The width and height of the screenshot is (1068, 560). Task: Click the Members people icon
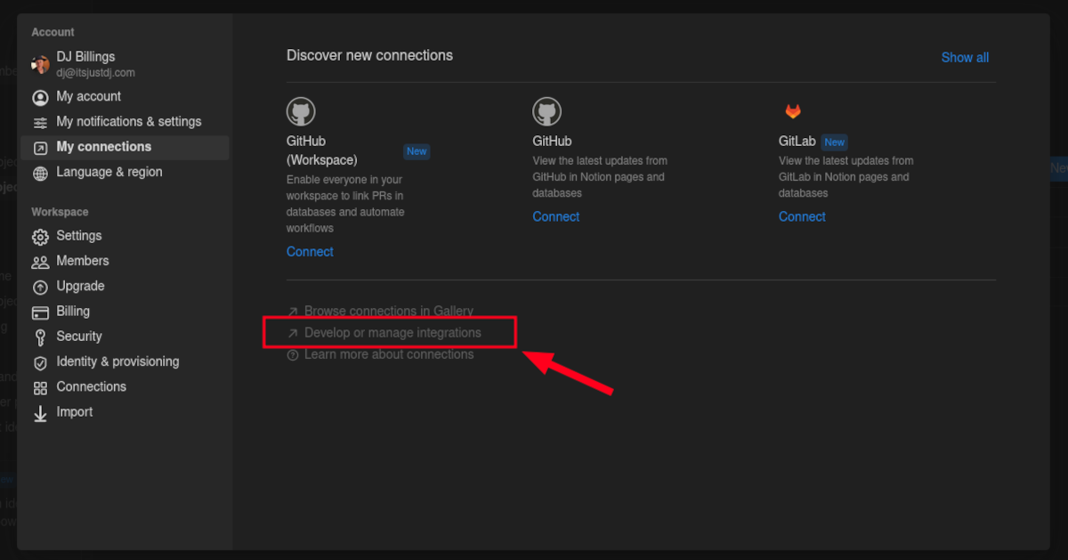40,262
